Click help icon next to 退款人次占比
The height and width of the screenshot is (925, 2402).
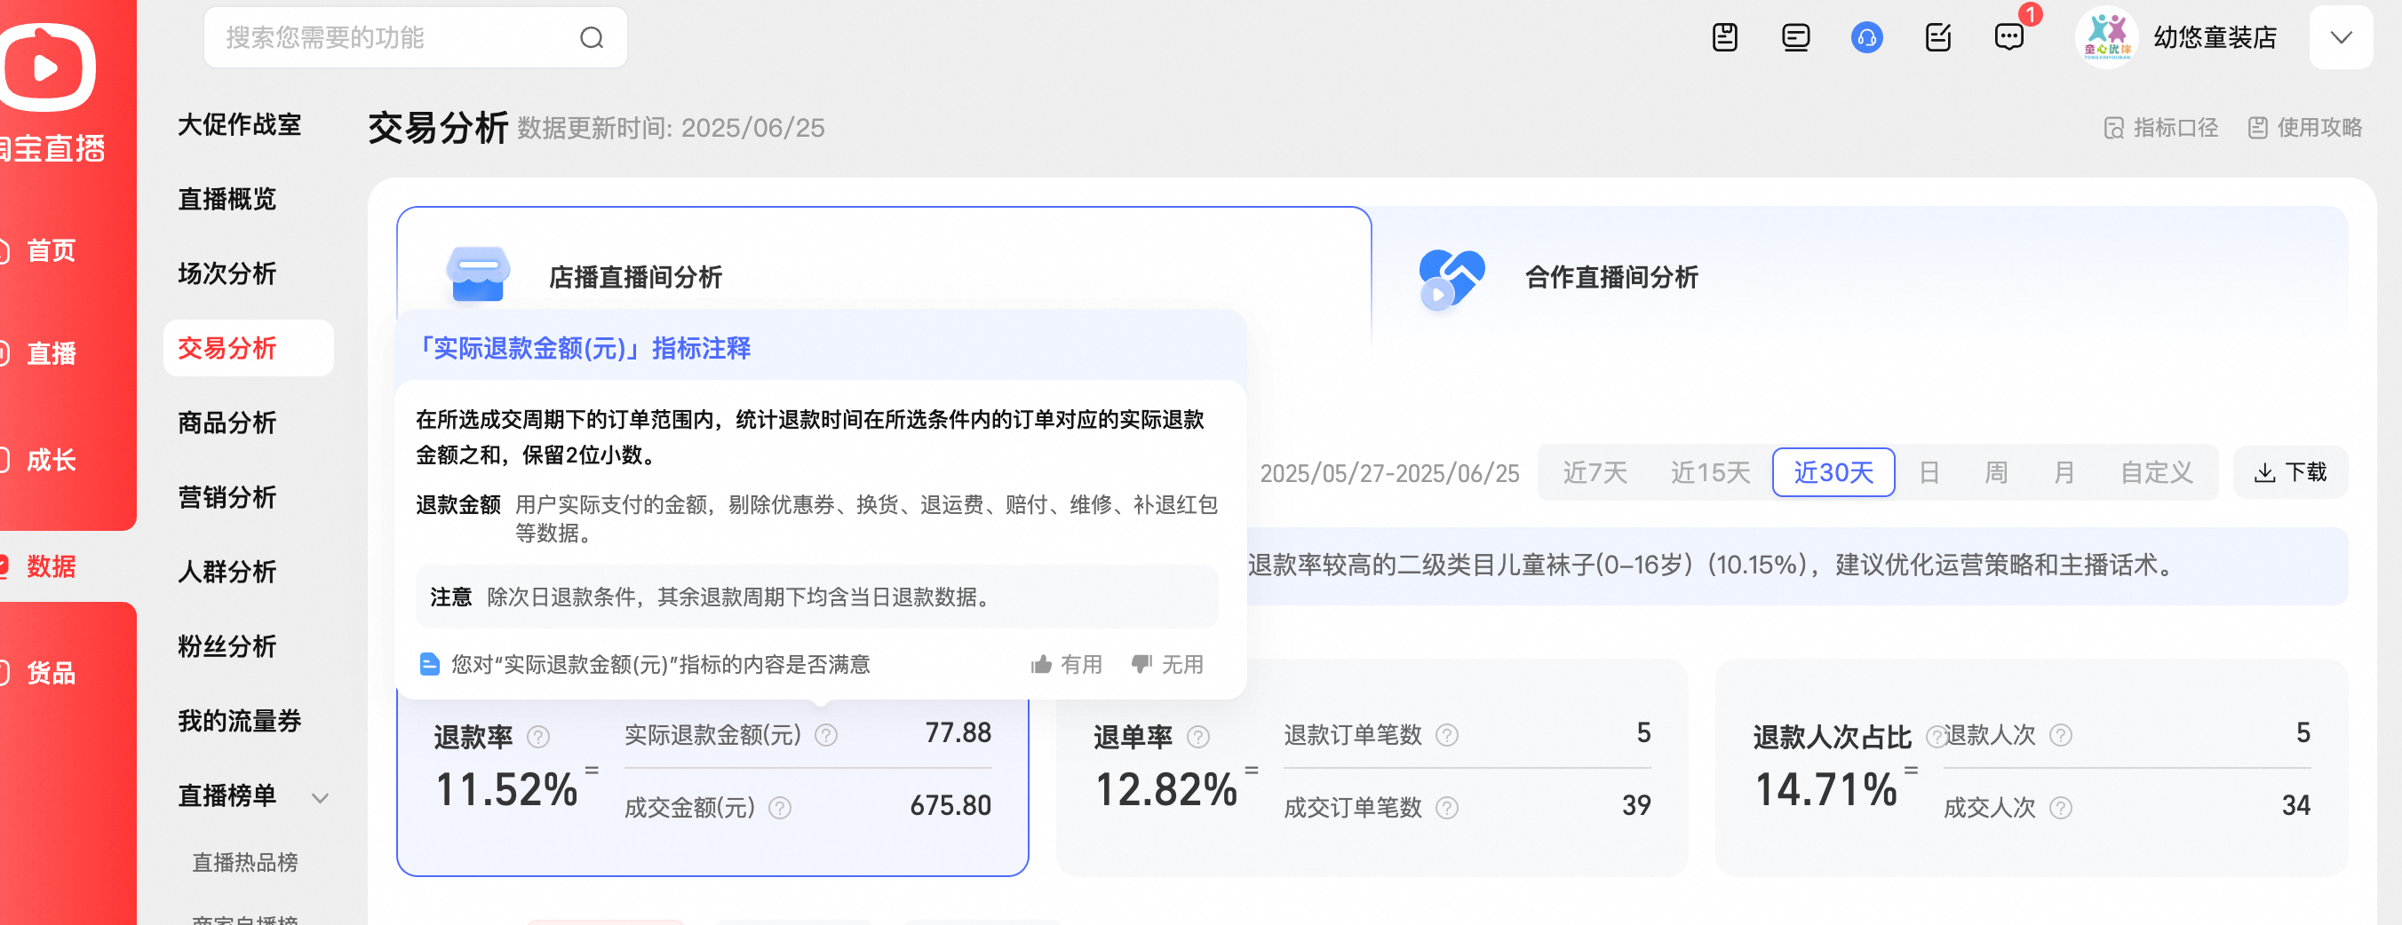(x=1935, y=737)
